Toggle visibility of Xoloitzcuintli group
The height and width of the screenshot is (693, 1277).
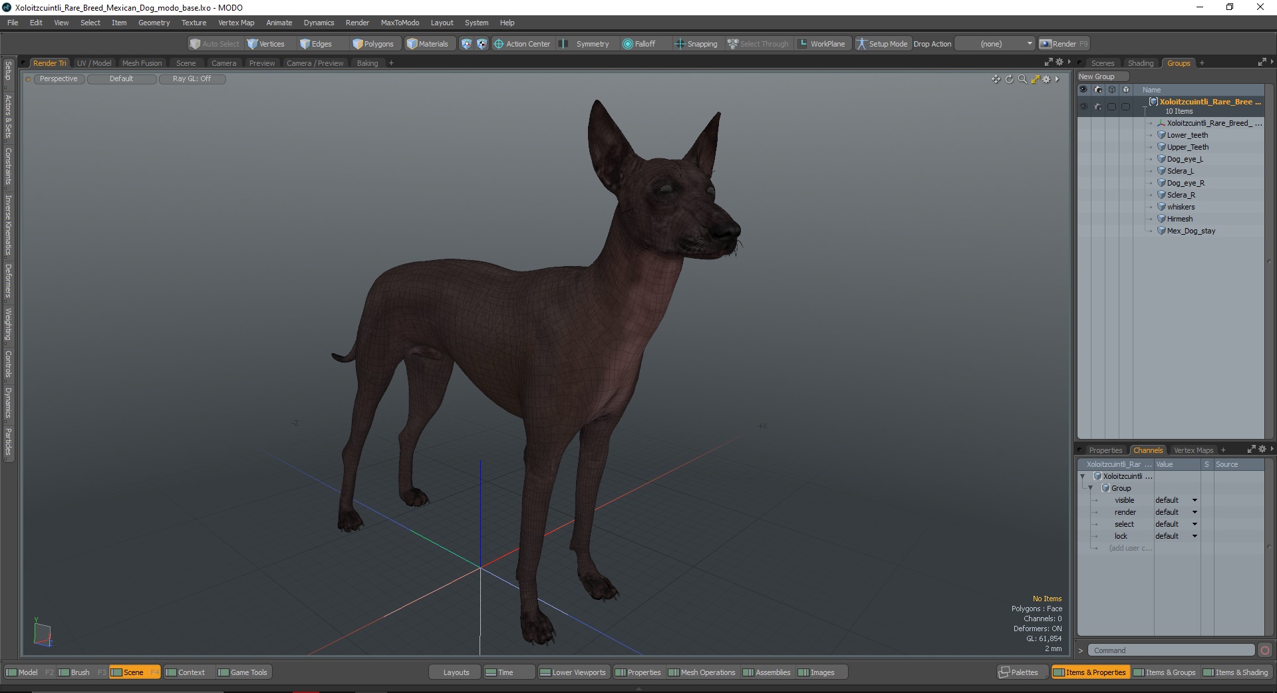pyautogui.click(x=1083, y=106)
